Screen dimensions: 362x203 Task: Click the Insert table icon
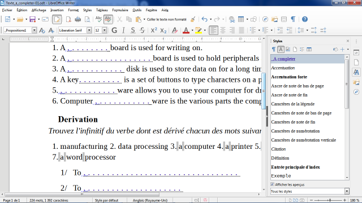pos(241,19)
